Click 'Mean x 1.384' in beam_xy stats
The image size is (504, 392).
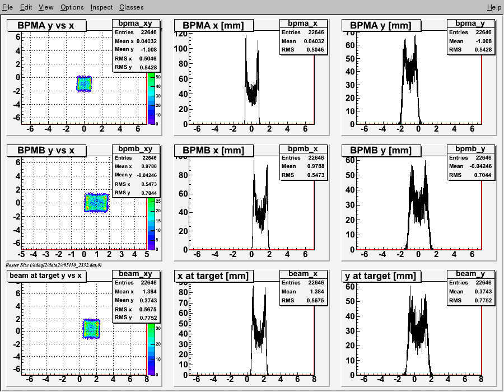click(136, 291)
